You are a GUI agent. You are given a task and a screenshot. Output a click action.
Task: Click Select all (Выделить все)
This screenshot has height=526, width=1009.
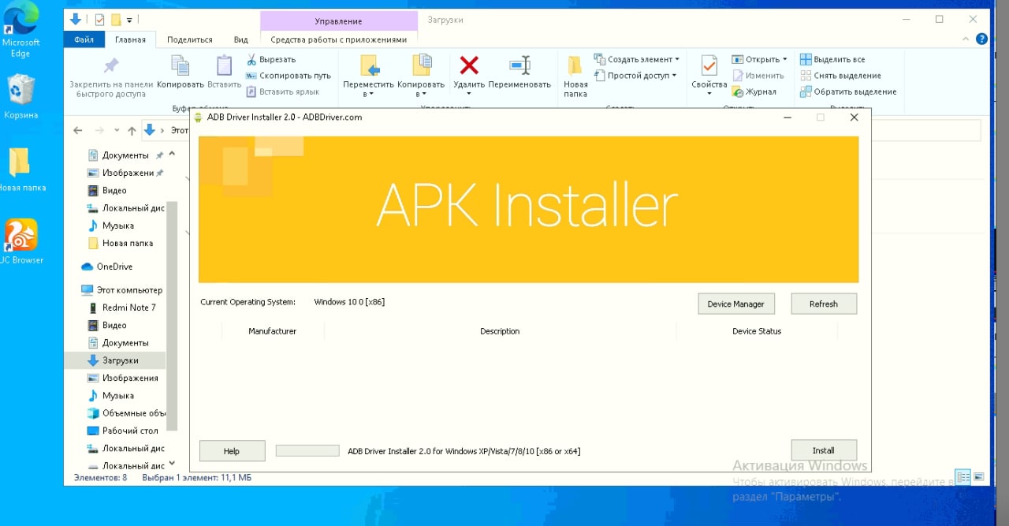(832, 59)
